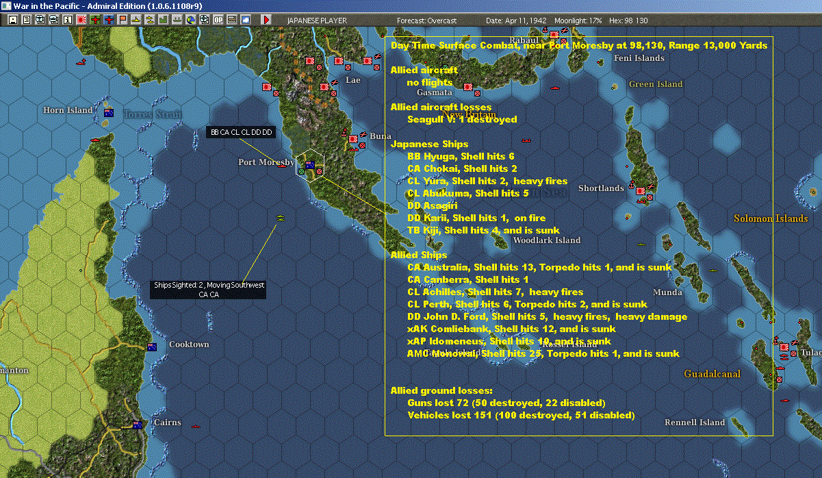Click the orange flag toolbar icon

[123, 20]
